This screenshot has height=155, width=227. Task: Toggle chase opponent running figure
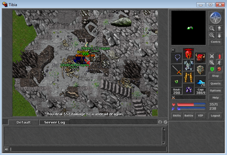pyautogui.click(x=219, y=63)
